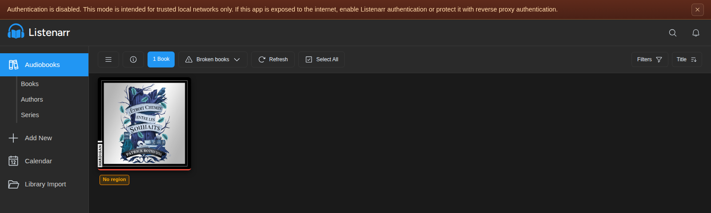Open Add New page

(44, 138)
